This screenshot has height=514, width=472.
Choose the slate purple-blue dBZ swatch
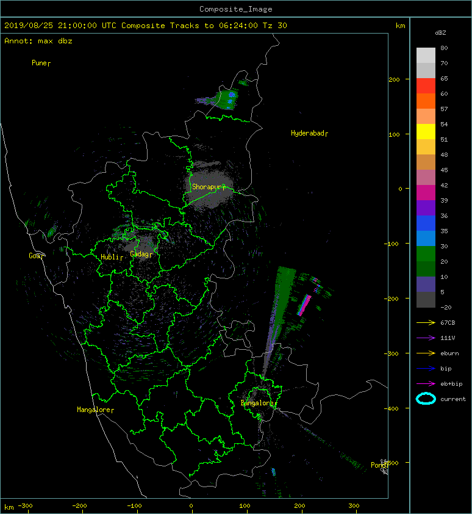426,284
